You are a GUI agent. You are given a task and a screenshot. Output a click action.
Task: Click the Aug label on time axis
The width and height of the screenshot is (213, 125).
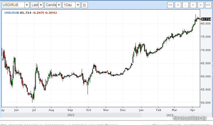51,110
